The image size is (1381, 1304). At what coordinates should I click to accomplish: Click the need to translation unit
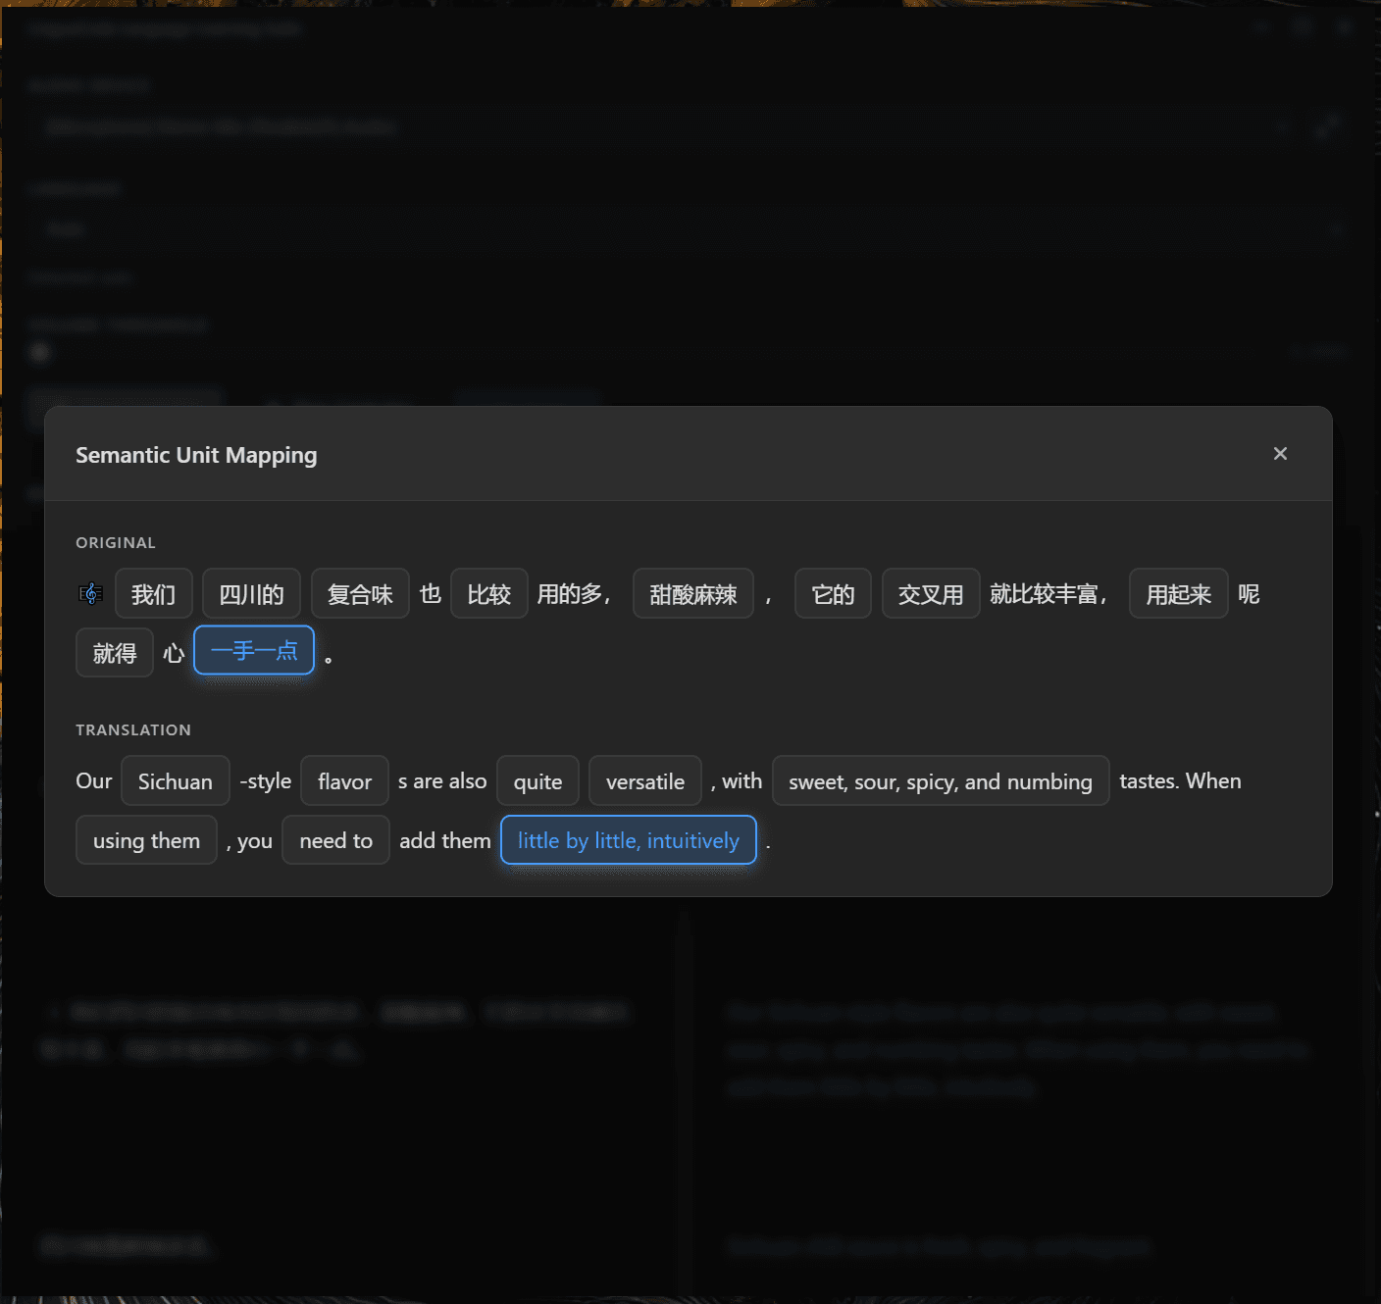coord(336,840)
